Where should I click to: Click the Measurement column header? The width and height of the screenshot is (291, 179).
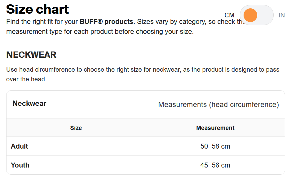[x=215, y=128]
